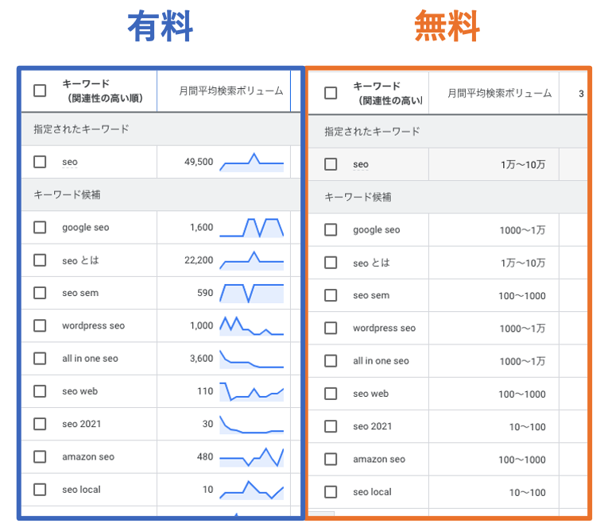Image resolution: width=608 pixels, height=527 pixels.
Task: Check 'google seo' row in free table
Action: coord(331,229)
